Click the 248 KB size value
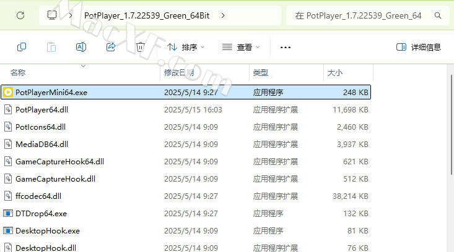Image resolution: width=454 pixels, height=252 pixels. pyautogui.click(x=356, y=93)
